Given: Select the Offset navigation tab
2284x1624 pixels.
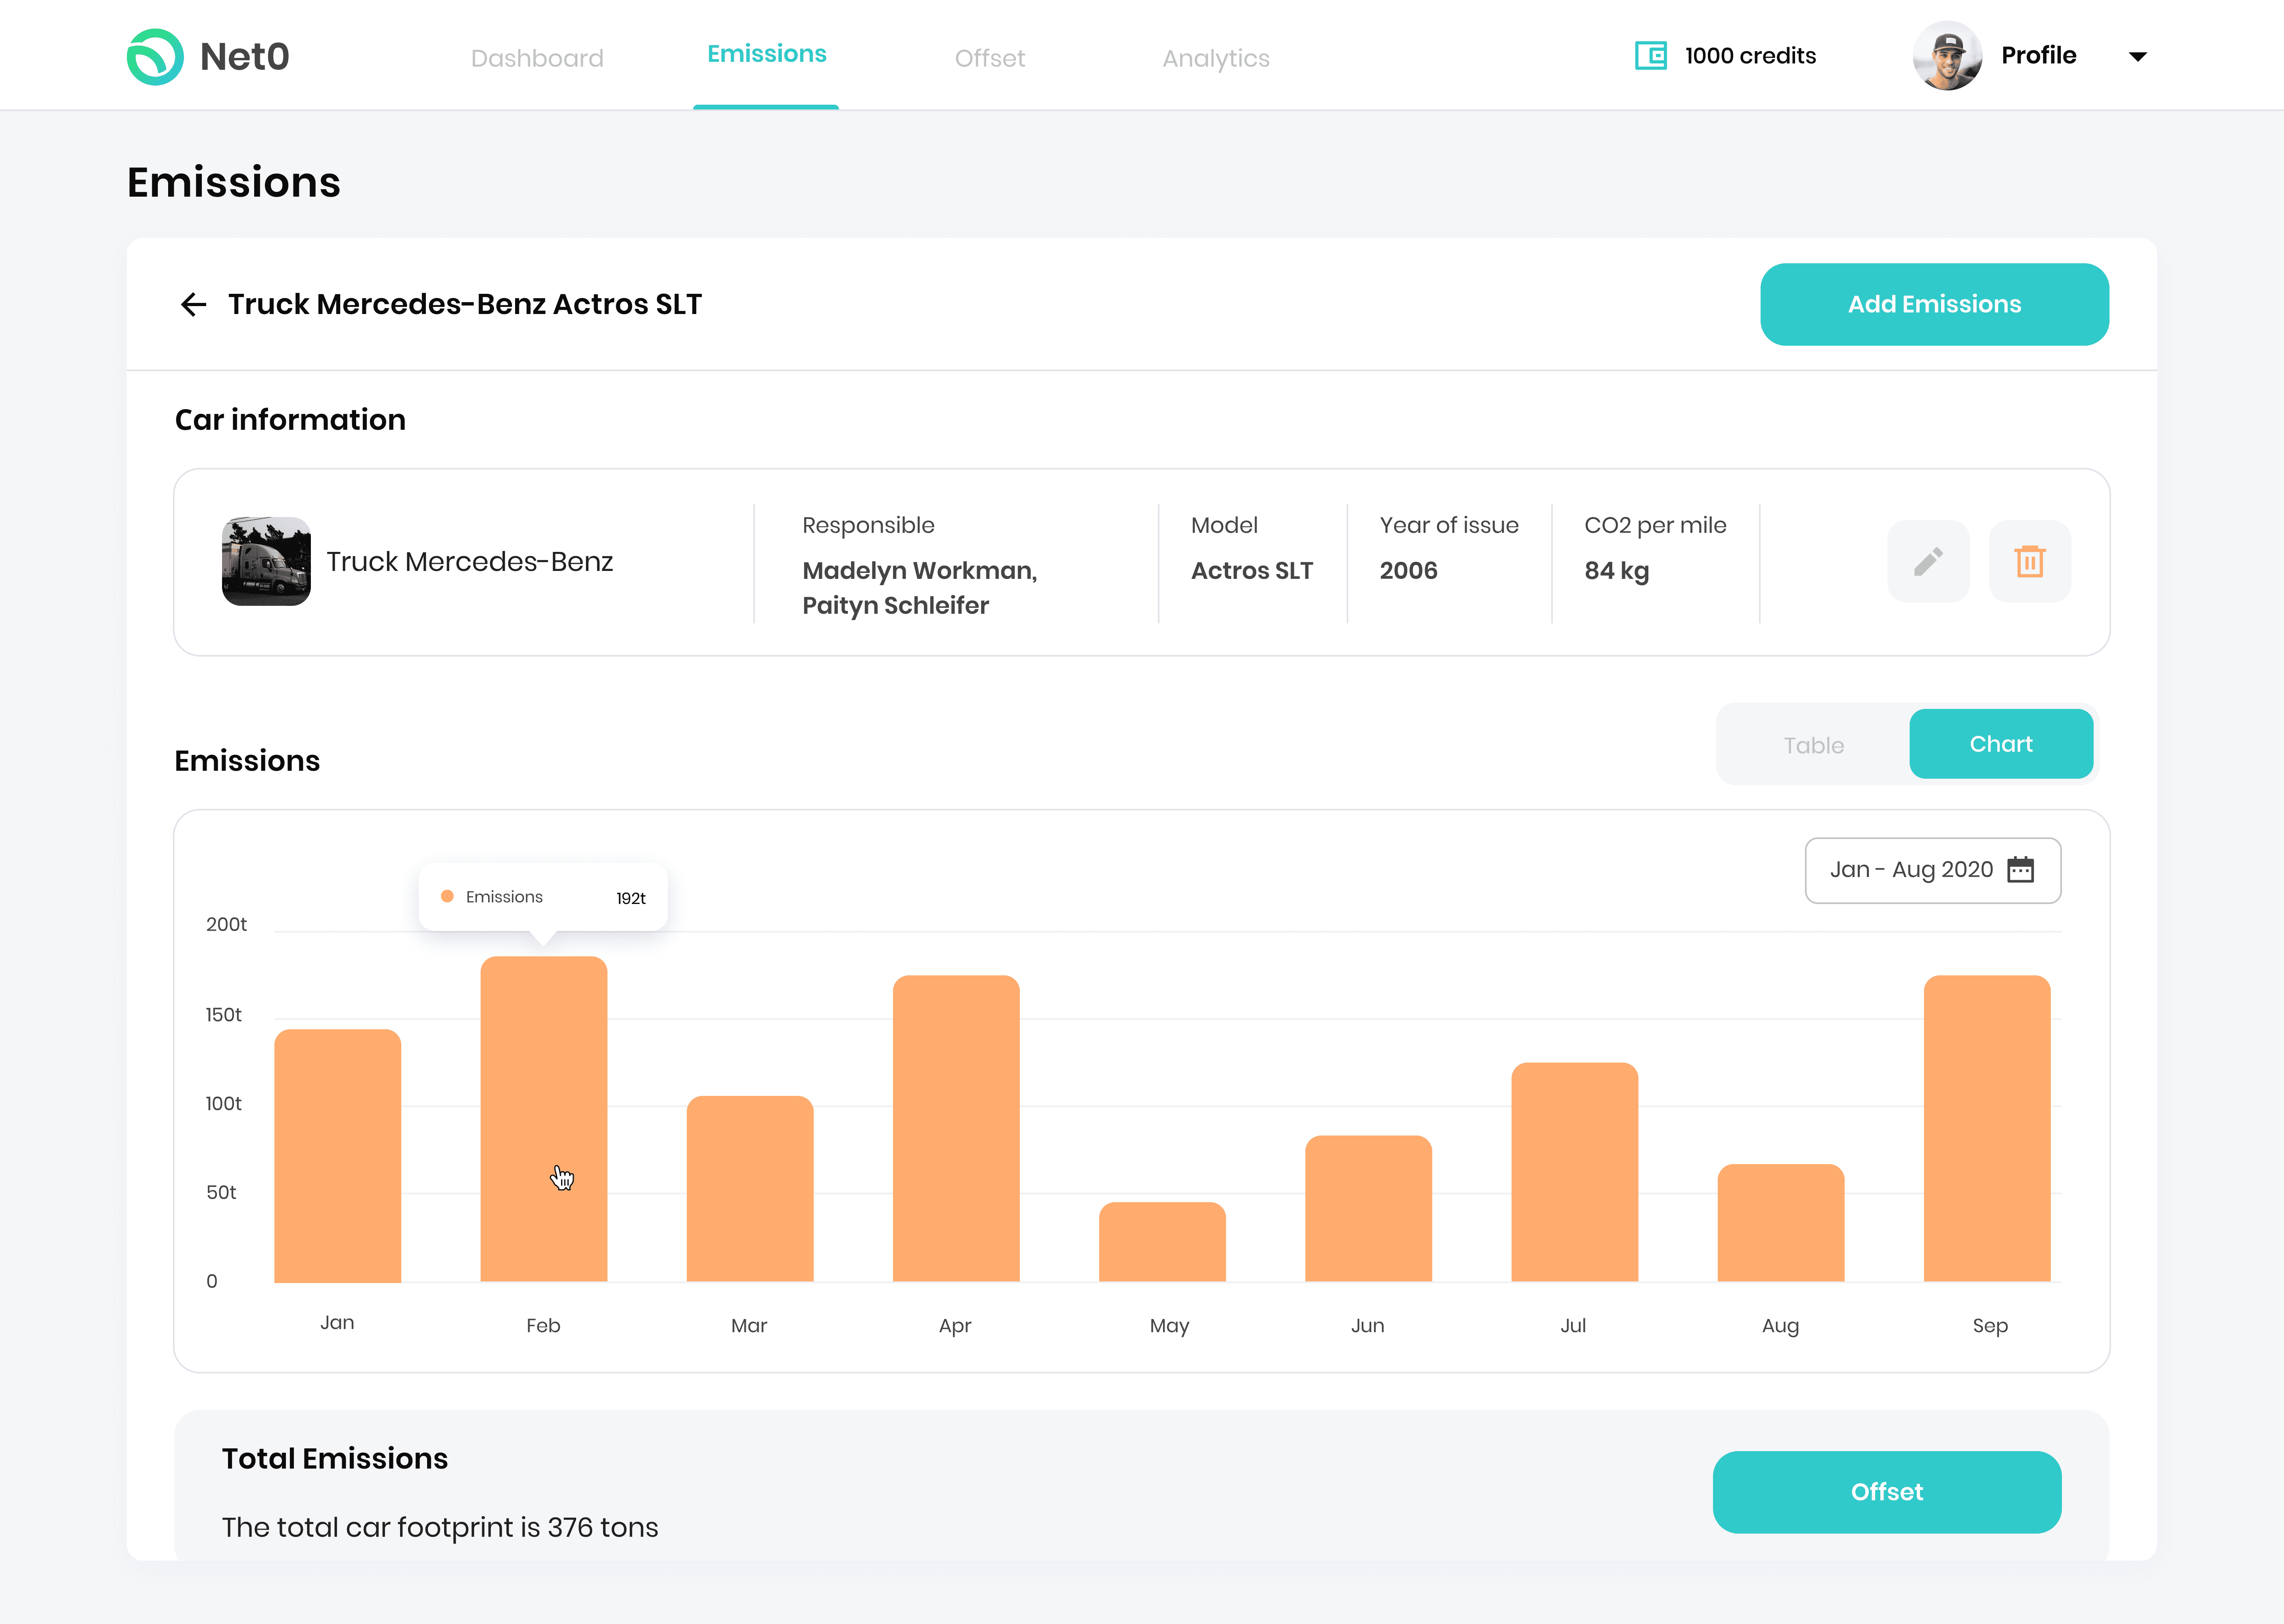Looking at the screenshot, I should pos(989,58).
